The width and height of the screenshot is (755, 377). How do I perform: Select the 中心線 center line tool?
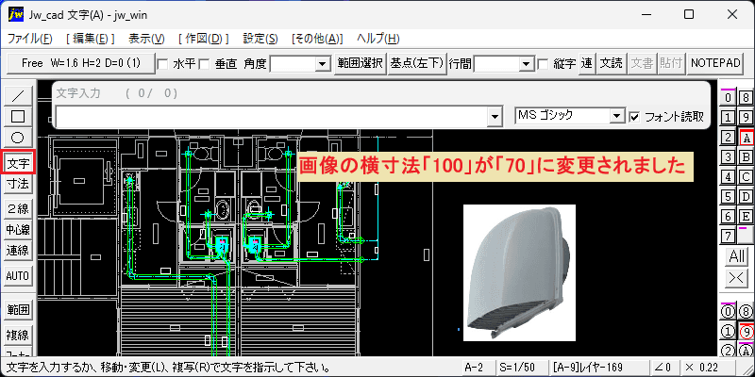pos(18,230)
